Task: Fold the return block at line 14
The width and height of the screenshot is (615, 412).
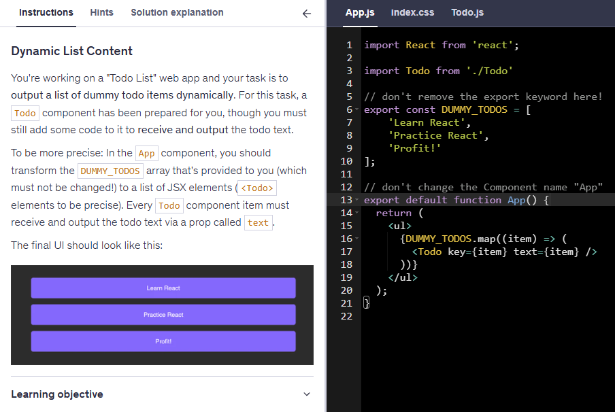Action: pyautogui.click(x=357, y=213)
